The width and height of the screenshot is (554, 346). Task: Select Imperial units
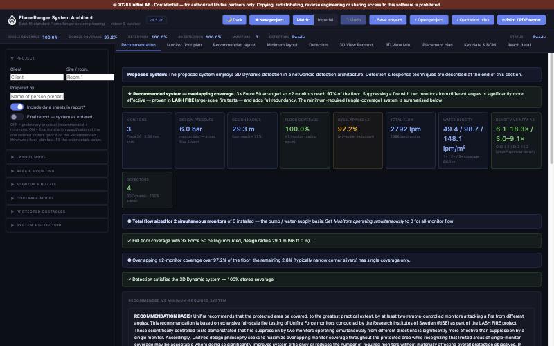325,20
